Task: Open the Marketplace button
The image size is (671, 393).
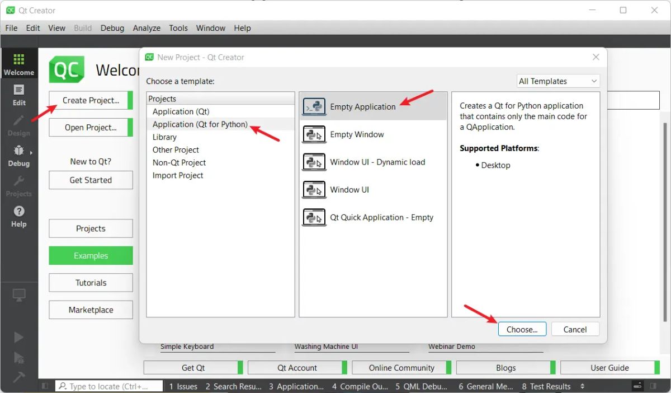Action: point(91,310)
